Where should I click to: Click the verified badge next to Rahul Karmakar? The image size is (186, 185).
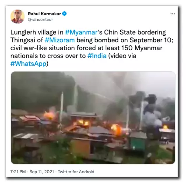[x=64, y=14]
